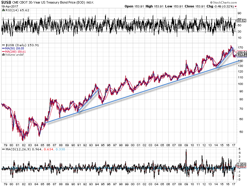Click the INDX exchange label
Viewport: 247px width, 187px height.
click(x=90, y=3)
